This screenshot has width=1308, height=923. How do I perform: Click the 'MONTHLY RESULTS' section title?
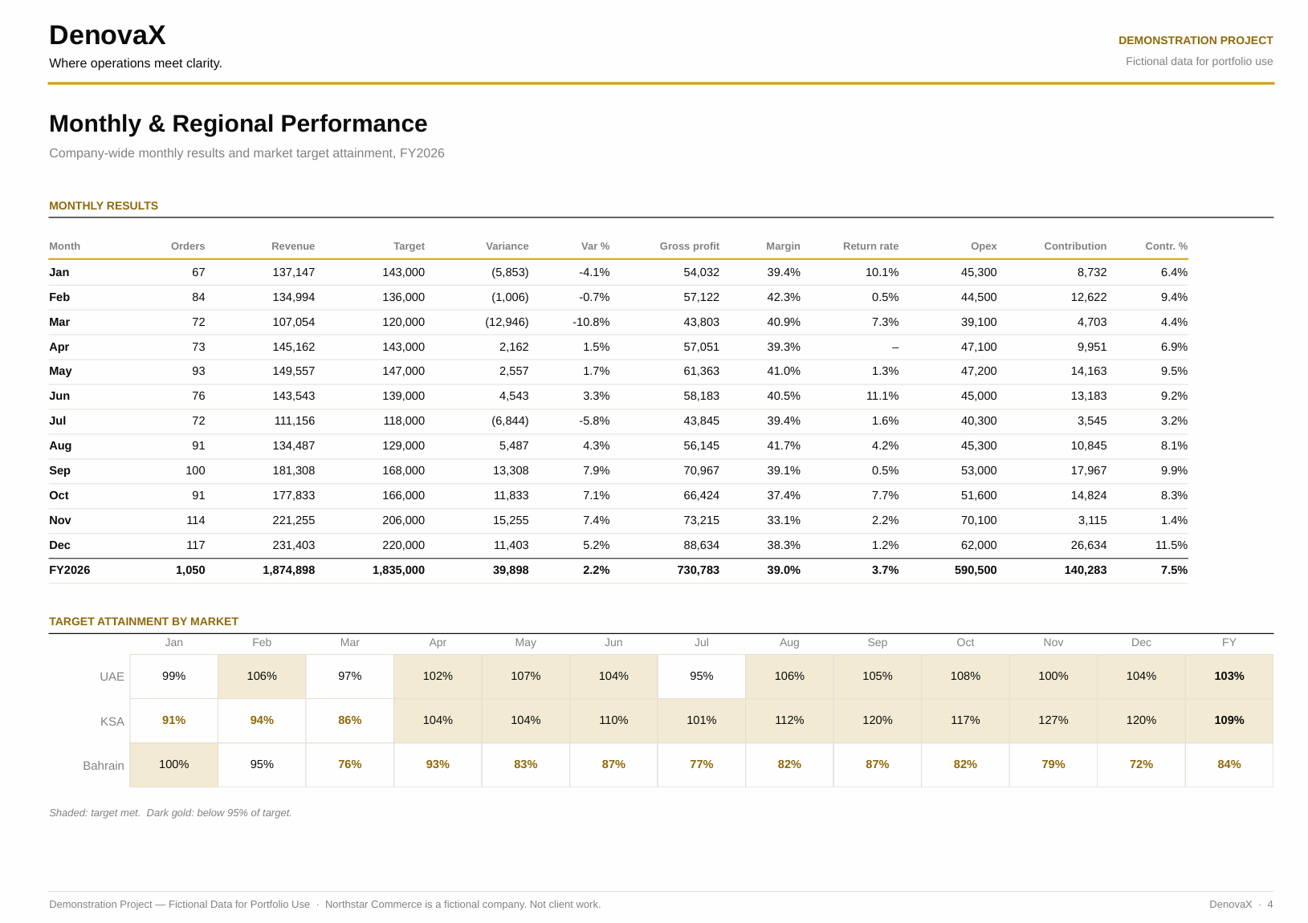[104, 205]
